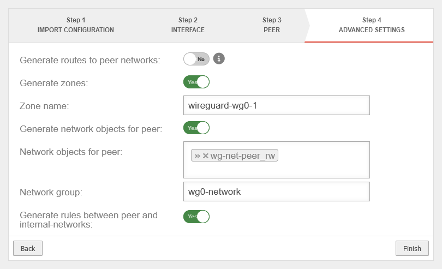
Task: Switch to Step 3 Peer
Action: click(x=272, y=25)
